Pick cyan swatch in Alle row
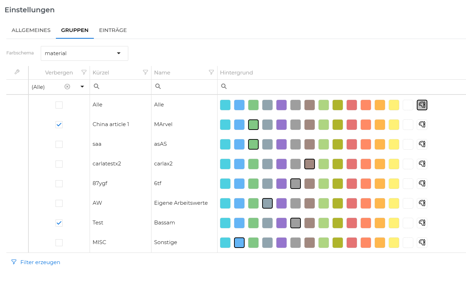 (x=225, y=105)
